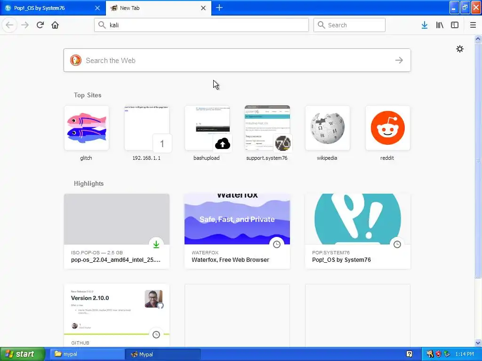This screenshot has height=361, width=482.
Task: Click the Top Sites section heading
Action: coord(88,95)
